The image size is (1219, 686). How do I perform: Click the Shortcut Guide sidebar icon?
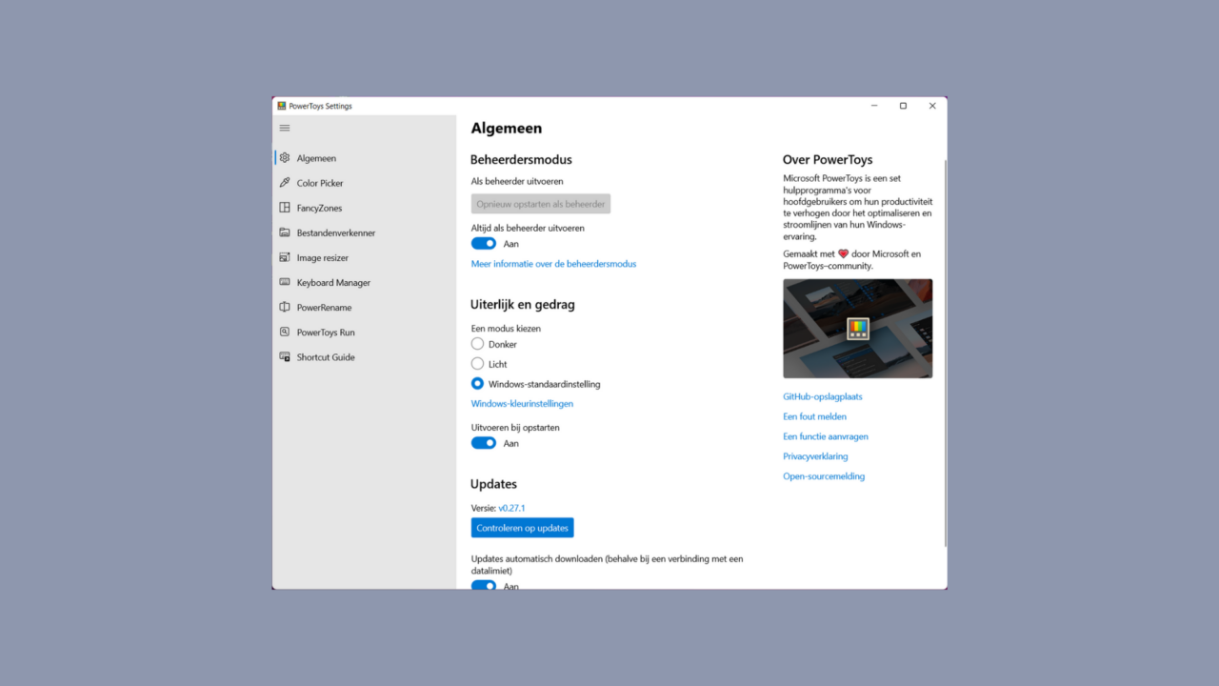tap(285, 356)
